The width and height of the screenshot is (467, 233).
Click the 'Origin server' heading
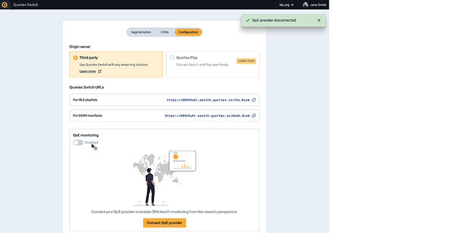[80, 47]
